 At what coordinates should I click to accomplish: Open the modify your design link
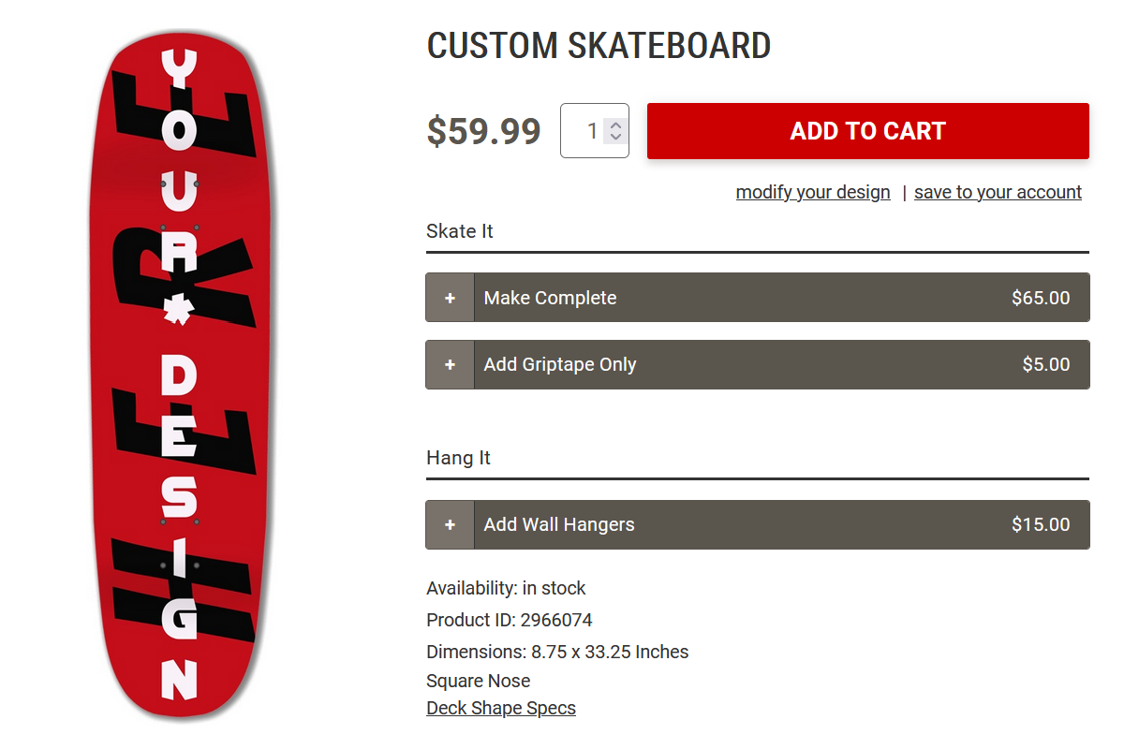(813, 192)
